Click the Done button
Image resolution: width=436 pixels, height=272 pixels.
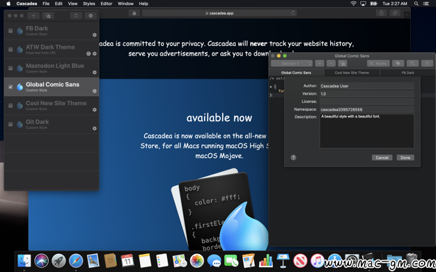(405, 157)
